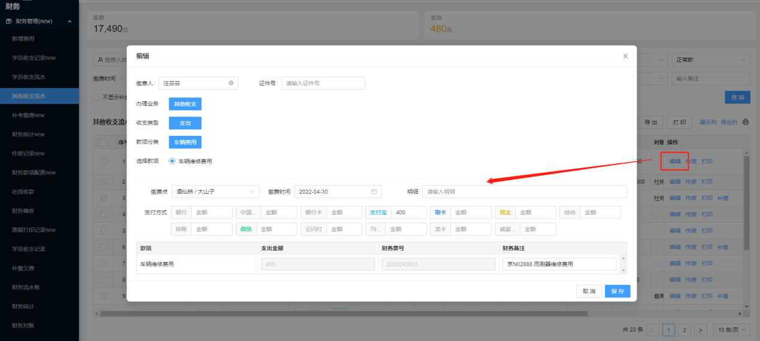Close the 编辑 dialog with X icon

pos(625,56)
